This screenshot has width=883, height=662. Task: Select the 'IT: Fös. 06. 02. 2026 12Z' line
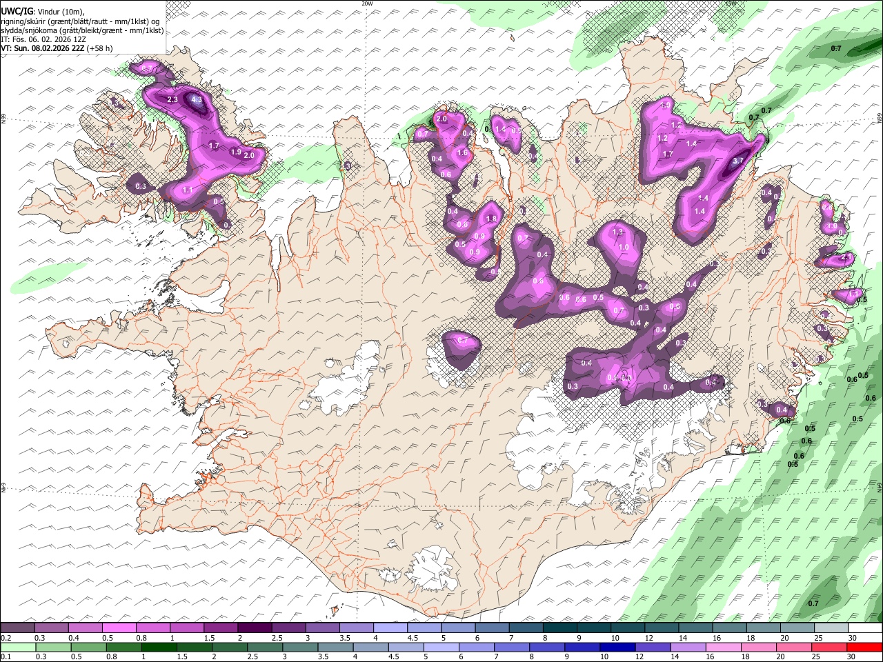click(43, 39)
